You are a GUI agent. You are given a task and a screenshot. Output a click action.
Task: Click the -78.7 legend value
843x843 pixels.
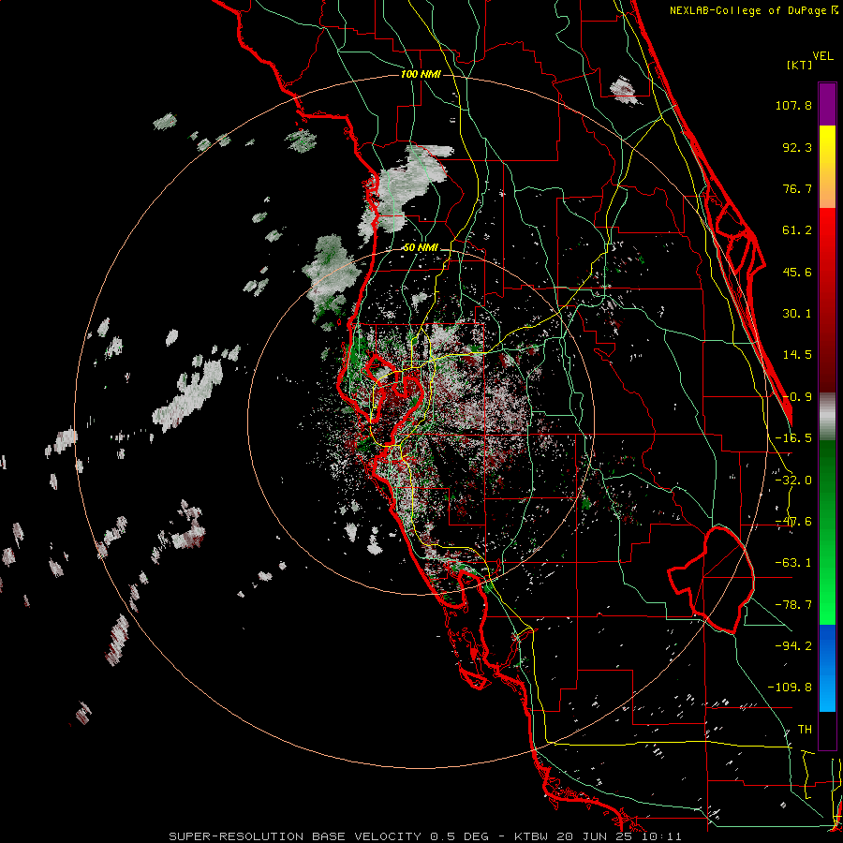point(793,605)
